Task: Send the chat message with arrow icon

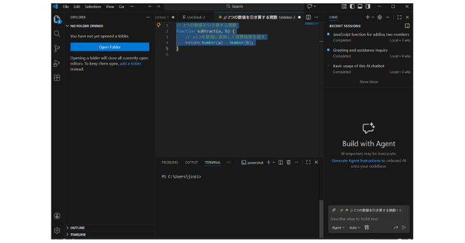Action: click(x=404, y=228)
